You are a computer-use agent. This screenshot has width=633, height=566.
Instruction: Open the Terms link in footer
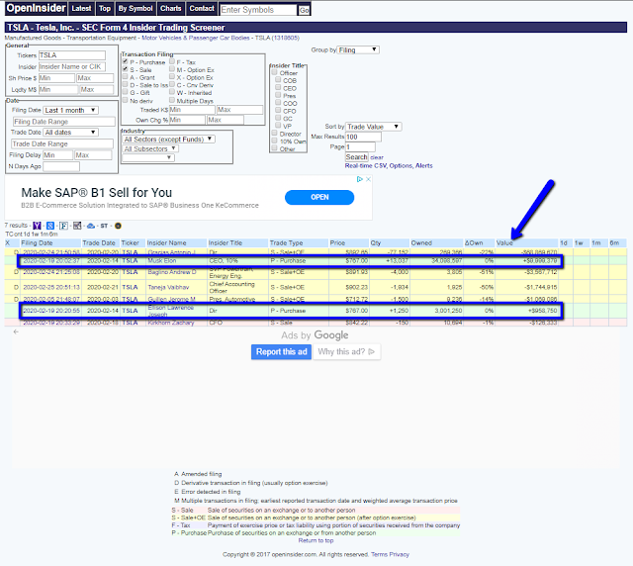point(379,554)
